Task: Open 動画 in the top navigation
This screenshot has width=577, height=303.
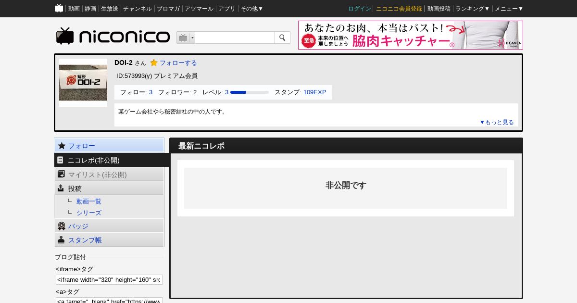Action: click(x=74, y=9)
